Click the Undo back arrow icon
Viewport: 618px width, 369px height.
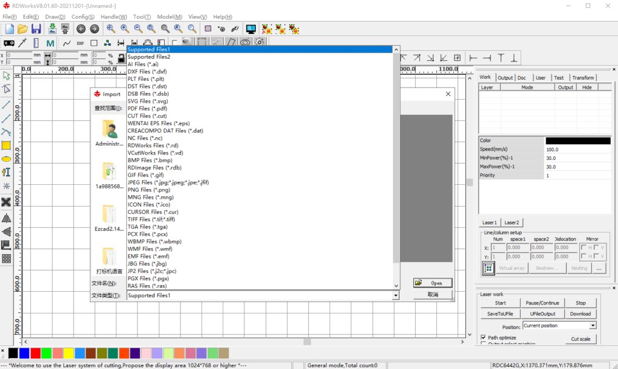coord(81,29)
